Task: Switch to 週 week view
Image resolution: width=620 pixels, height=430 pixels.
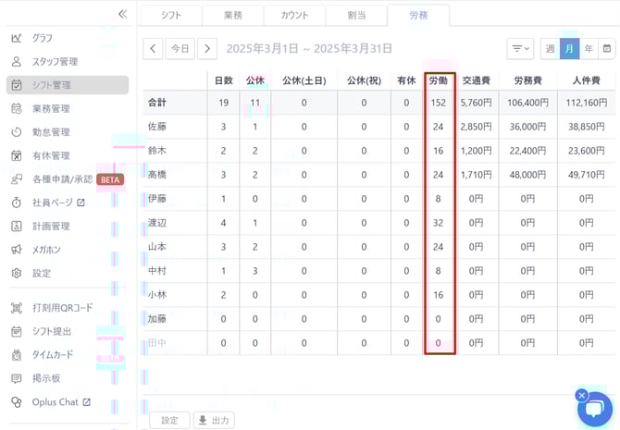Action: 551,48
